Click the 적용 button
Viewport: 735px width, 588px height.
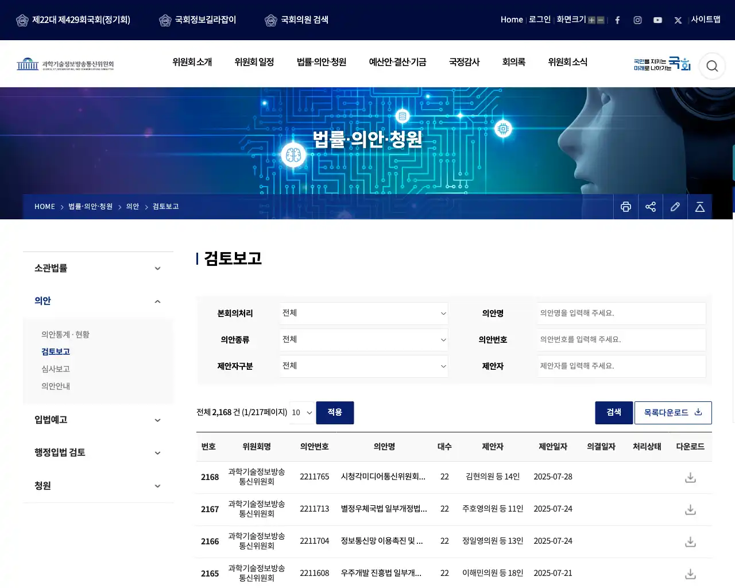(335, 413)
